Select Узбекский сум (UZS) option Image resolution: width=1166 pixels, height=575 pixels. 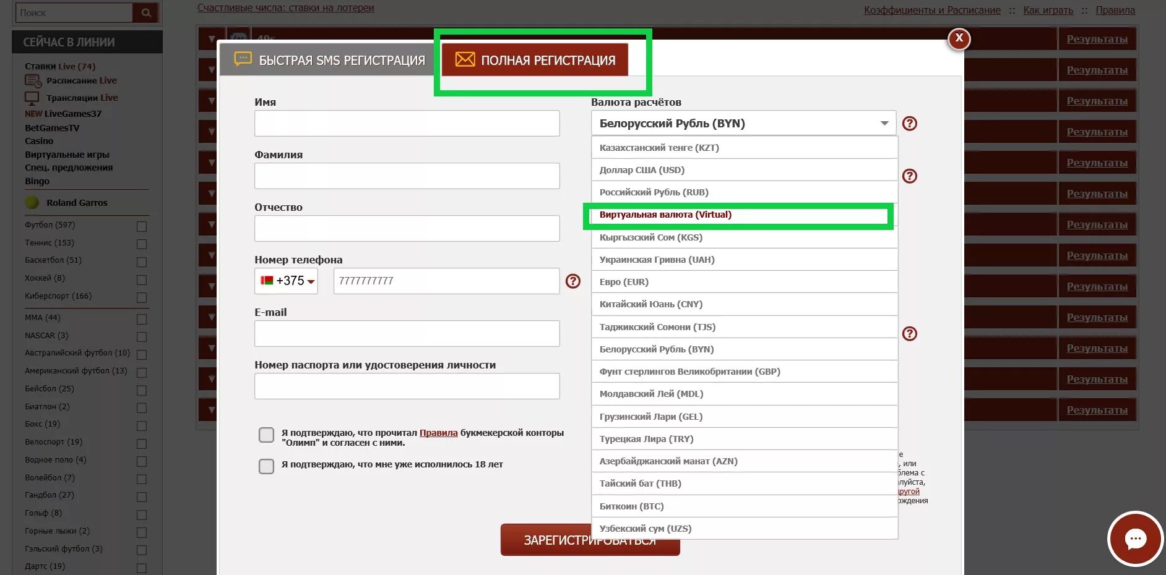click(745, 529)
